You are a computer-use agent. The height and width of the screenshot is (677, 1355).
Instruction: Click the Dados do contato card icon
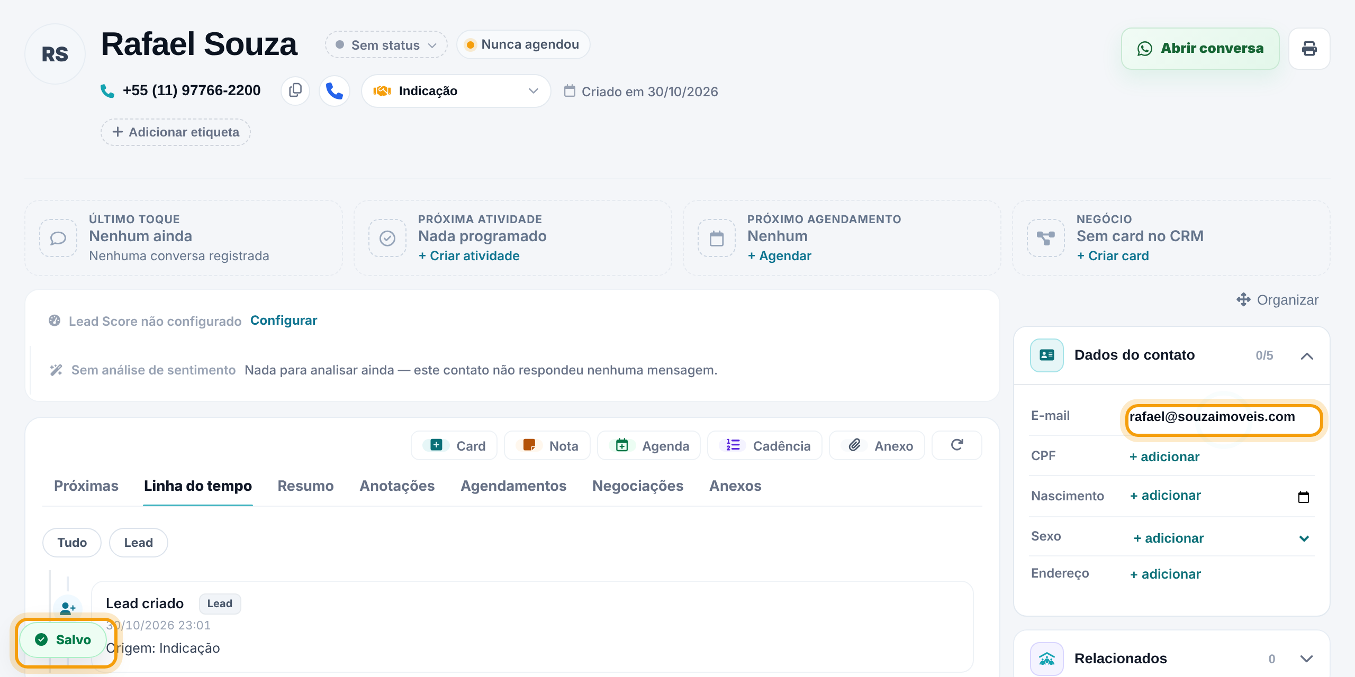pyautogui.click(x=1046, y=355)
